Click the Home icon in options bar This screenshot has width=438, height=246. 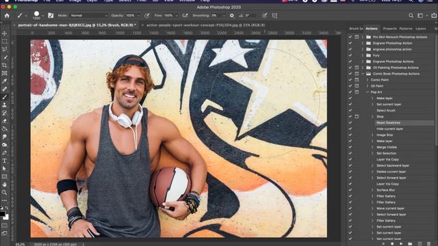point(7,16)
